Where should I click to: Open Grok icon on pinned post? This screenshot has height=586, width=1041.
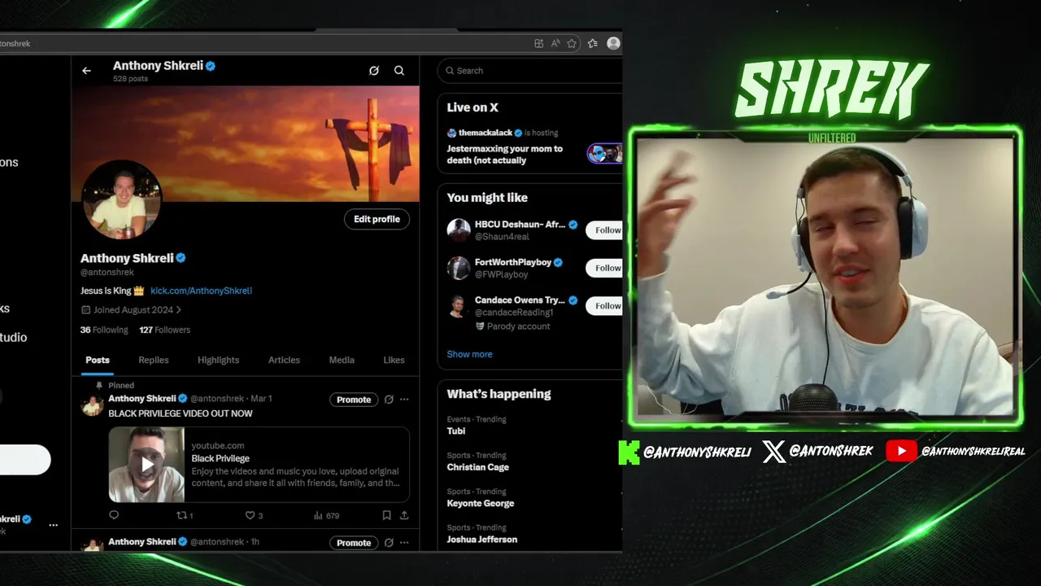click(389, 400)
